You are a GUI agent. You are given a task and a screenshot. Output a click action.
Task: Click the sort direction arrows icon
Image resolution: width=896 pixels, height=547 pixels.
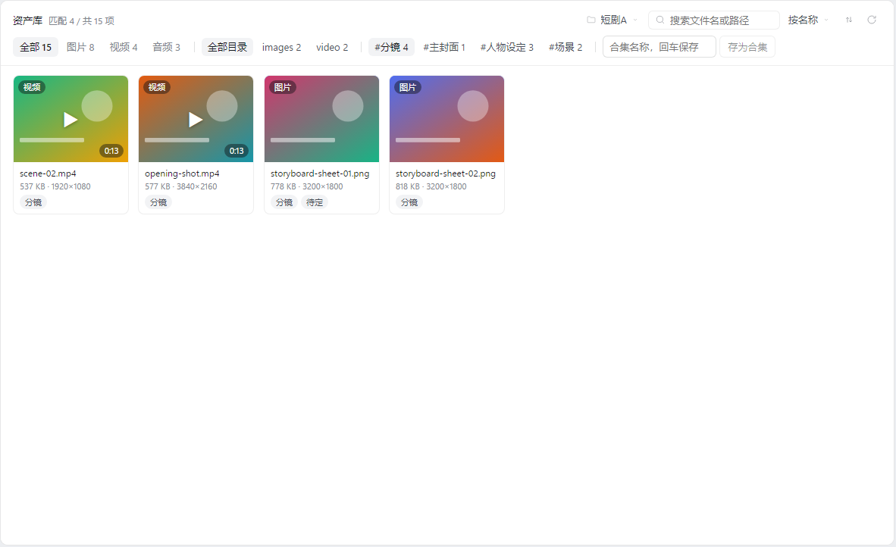pos(848,20)
